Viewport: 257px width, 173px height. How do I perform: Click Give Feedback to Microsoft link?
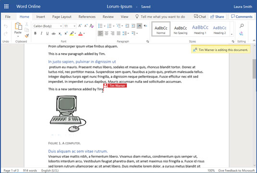point(236,171)
